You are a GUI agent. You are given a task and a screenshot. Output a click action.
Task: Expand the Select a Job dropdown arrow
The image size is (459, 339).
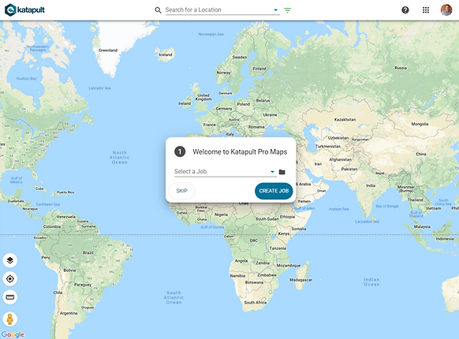tap(272, 172)
